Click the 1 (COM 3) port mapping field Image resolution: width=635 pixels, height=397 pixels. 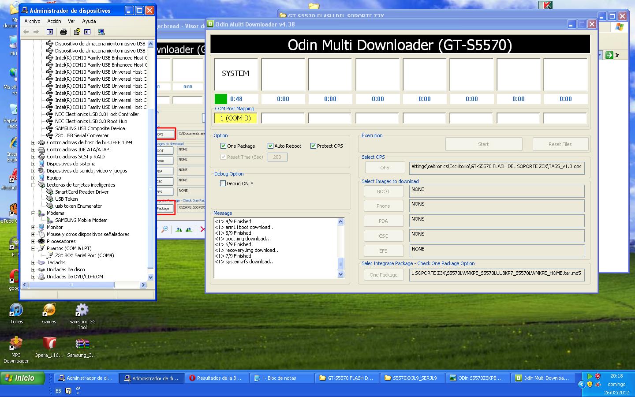click(235, 118)
